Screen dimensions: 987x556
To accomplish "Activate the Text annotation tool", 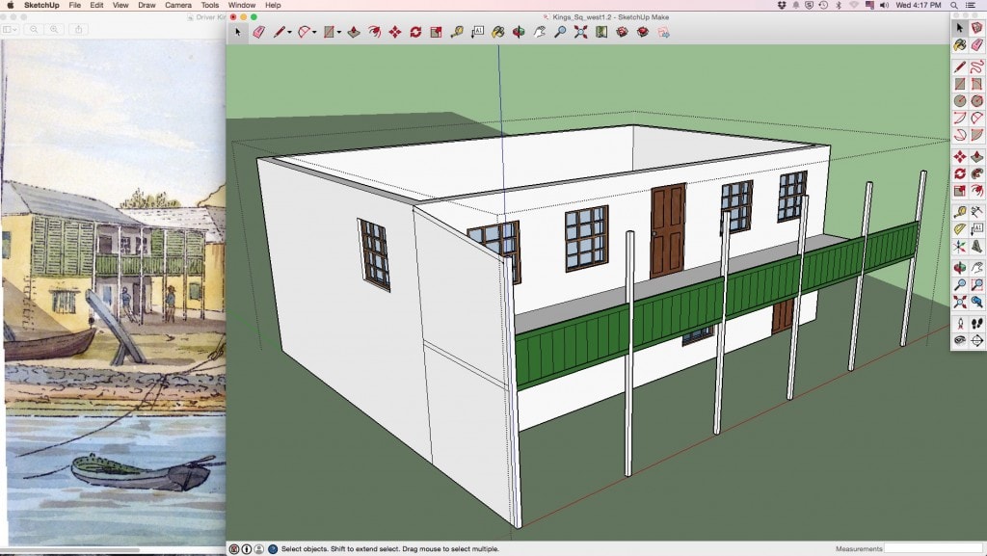I will click(478, 32).
